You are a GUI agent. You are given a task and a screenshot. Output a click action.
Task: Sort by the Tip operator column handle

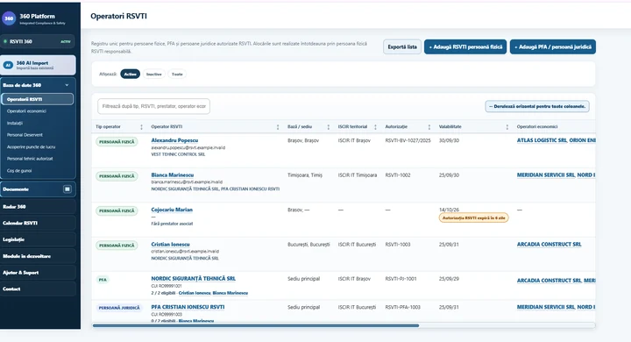pos(141,127)
